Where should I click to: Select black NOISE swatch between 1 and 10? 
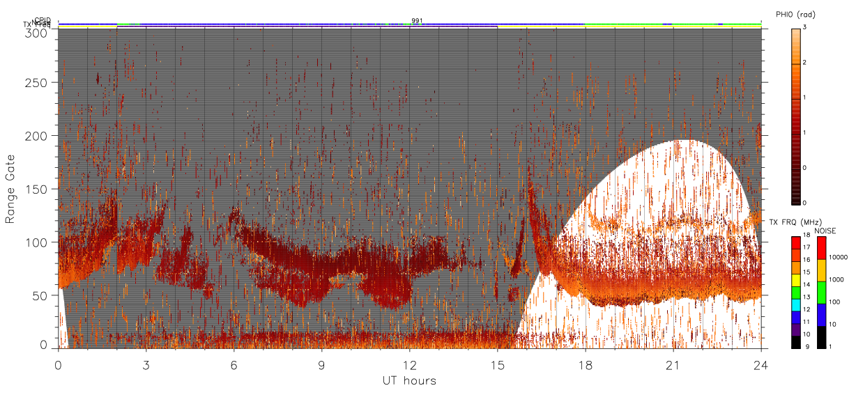tap(822, 336)
